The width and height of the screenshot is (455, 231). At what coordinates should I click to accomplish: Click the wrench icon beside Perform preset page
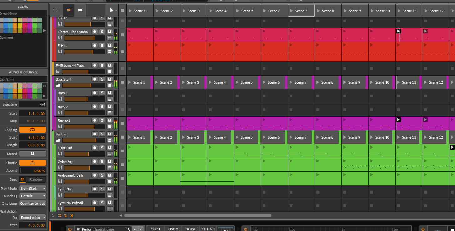[x=128, y=229]
